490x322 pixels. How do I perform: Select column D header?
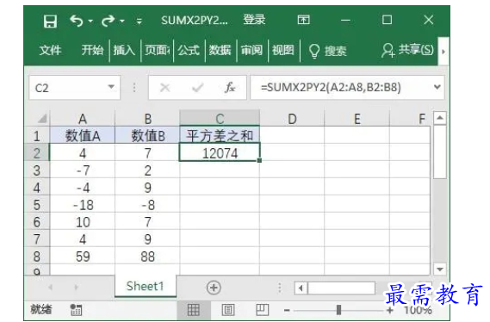[x=292, y=119]
